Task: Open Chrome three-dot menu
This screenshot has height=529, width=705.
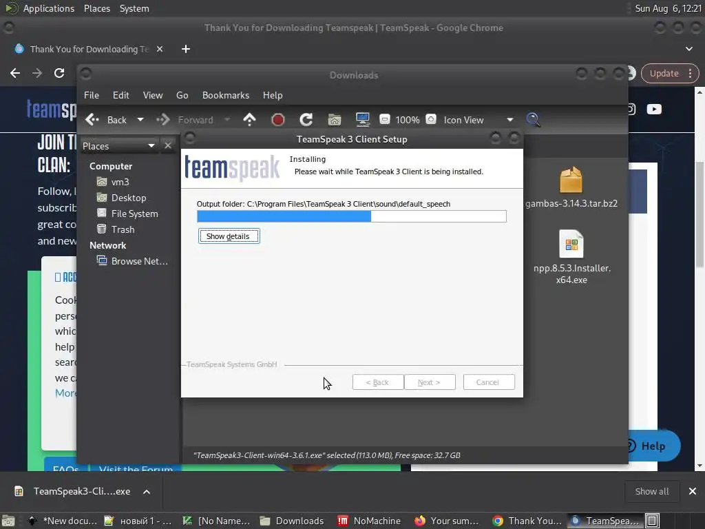Action: pyautogui.click(x=690, y=73)
